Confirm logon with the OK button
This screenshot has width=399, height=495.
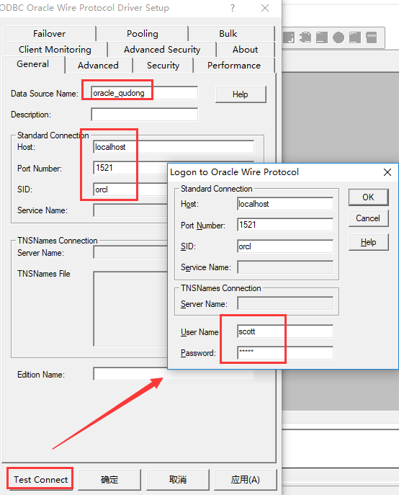(368, 197)
